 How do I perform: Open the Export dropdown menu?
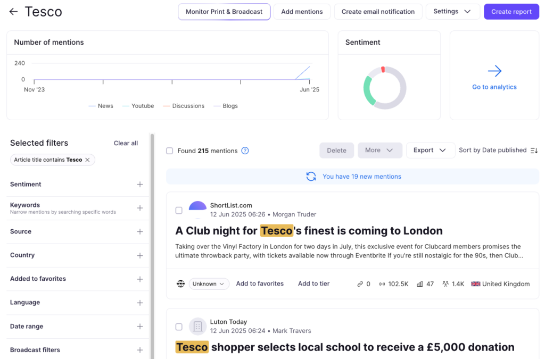[430, 151]
